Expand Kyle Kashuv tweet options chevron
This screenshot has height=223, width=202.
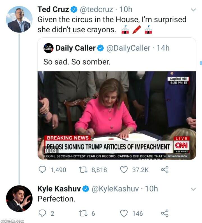coord(193,189)
